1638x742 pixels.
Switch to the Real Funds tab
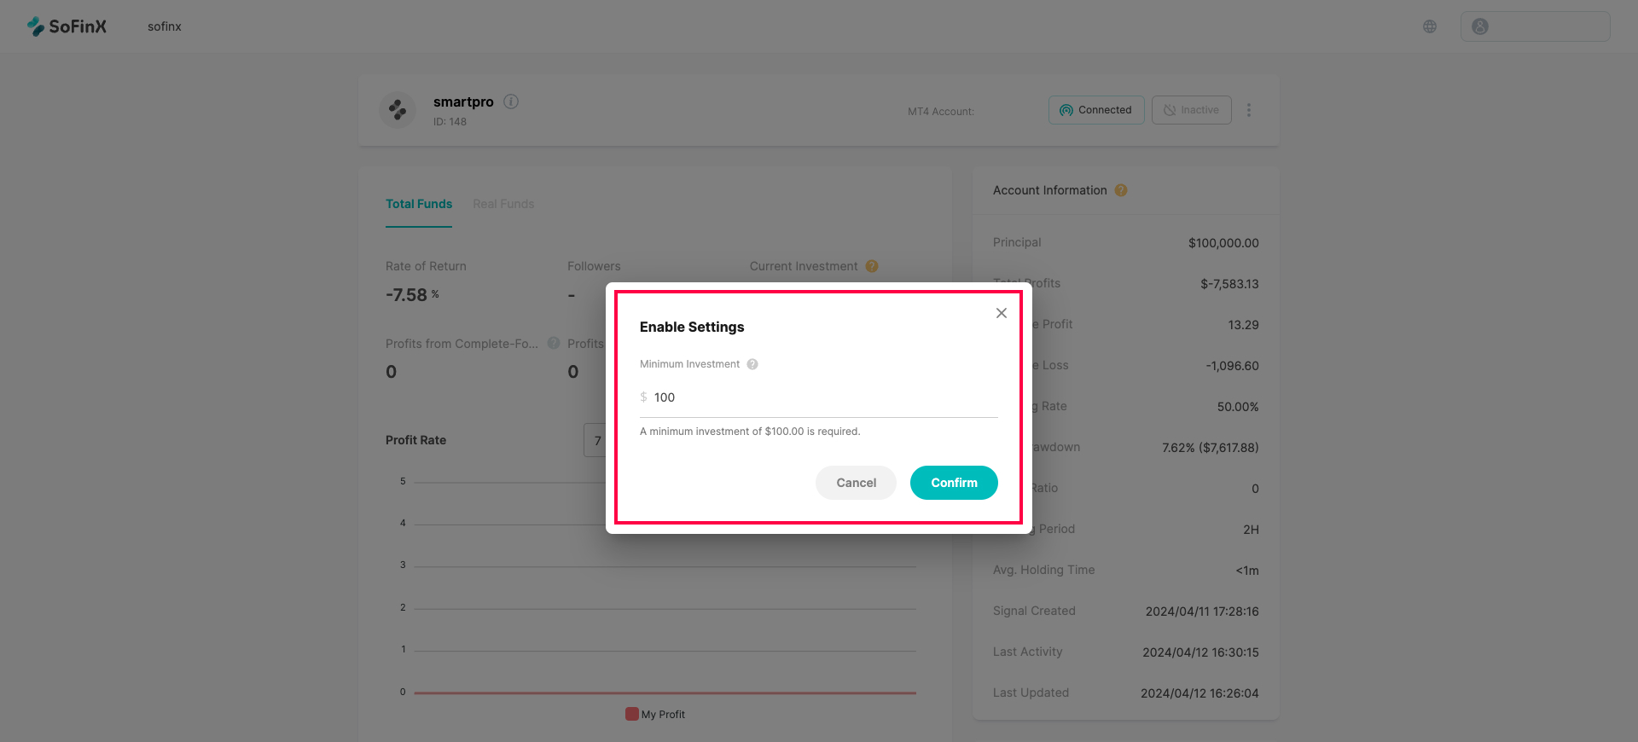click(x=503, y=204)
